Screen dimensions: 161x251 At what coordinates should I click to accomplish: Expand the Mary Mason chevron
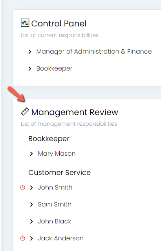[x=31, y=154]
